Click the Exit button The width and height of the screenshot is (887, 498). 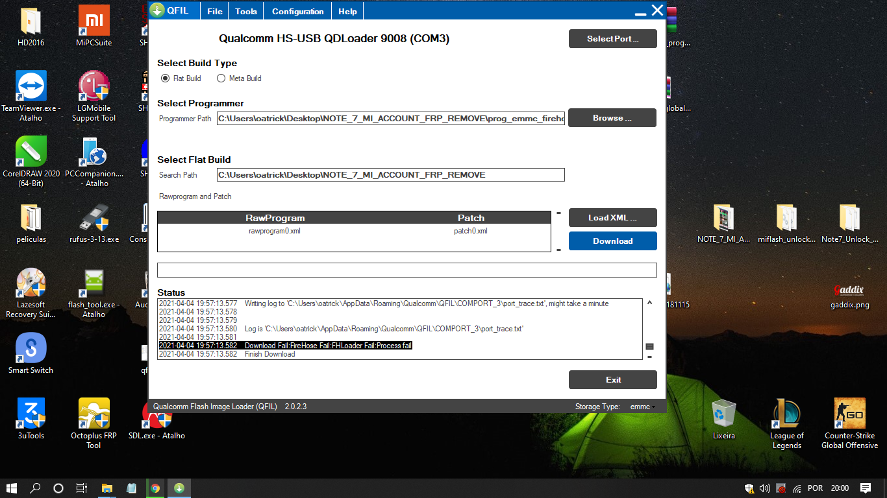coord(612,380)
